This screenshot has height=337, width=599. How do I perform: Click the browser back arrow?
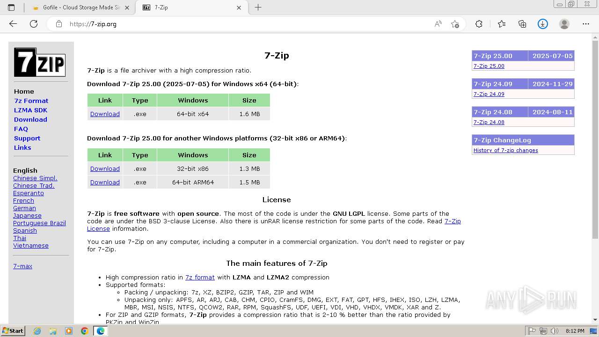[13, 24]
